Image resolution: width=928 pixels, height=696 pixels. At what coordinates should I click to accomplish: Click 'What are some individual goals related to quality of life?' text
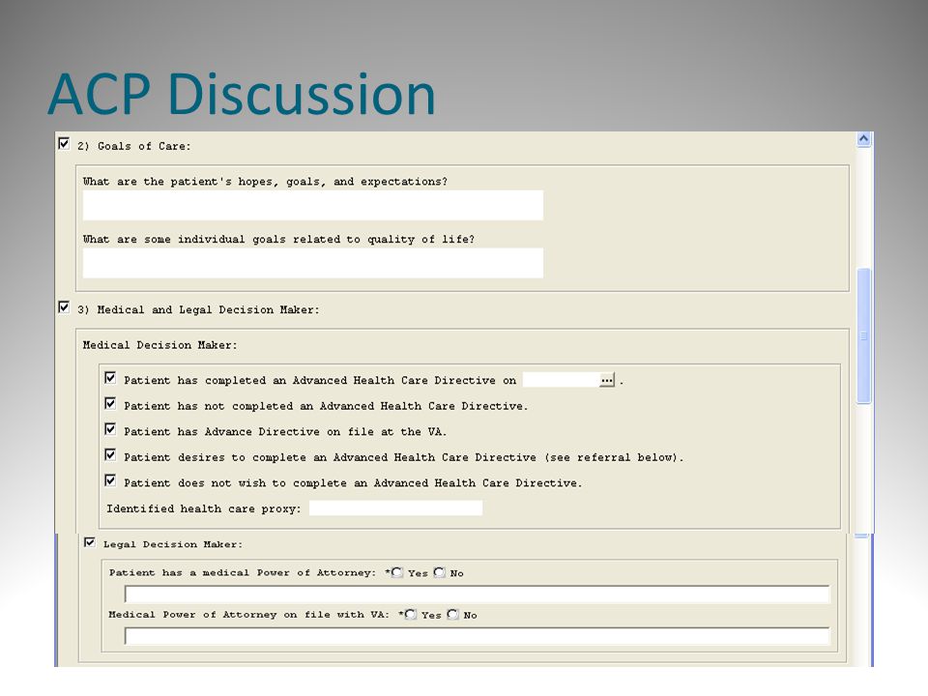278,239
